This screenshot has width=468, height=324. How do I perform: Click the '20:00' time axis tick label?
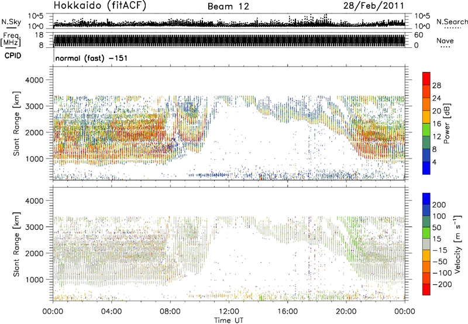click(346, 312)
